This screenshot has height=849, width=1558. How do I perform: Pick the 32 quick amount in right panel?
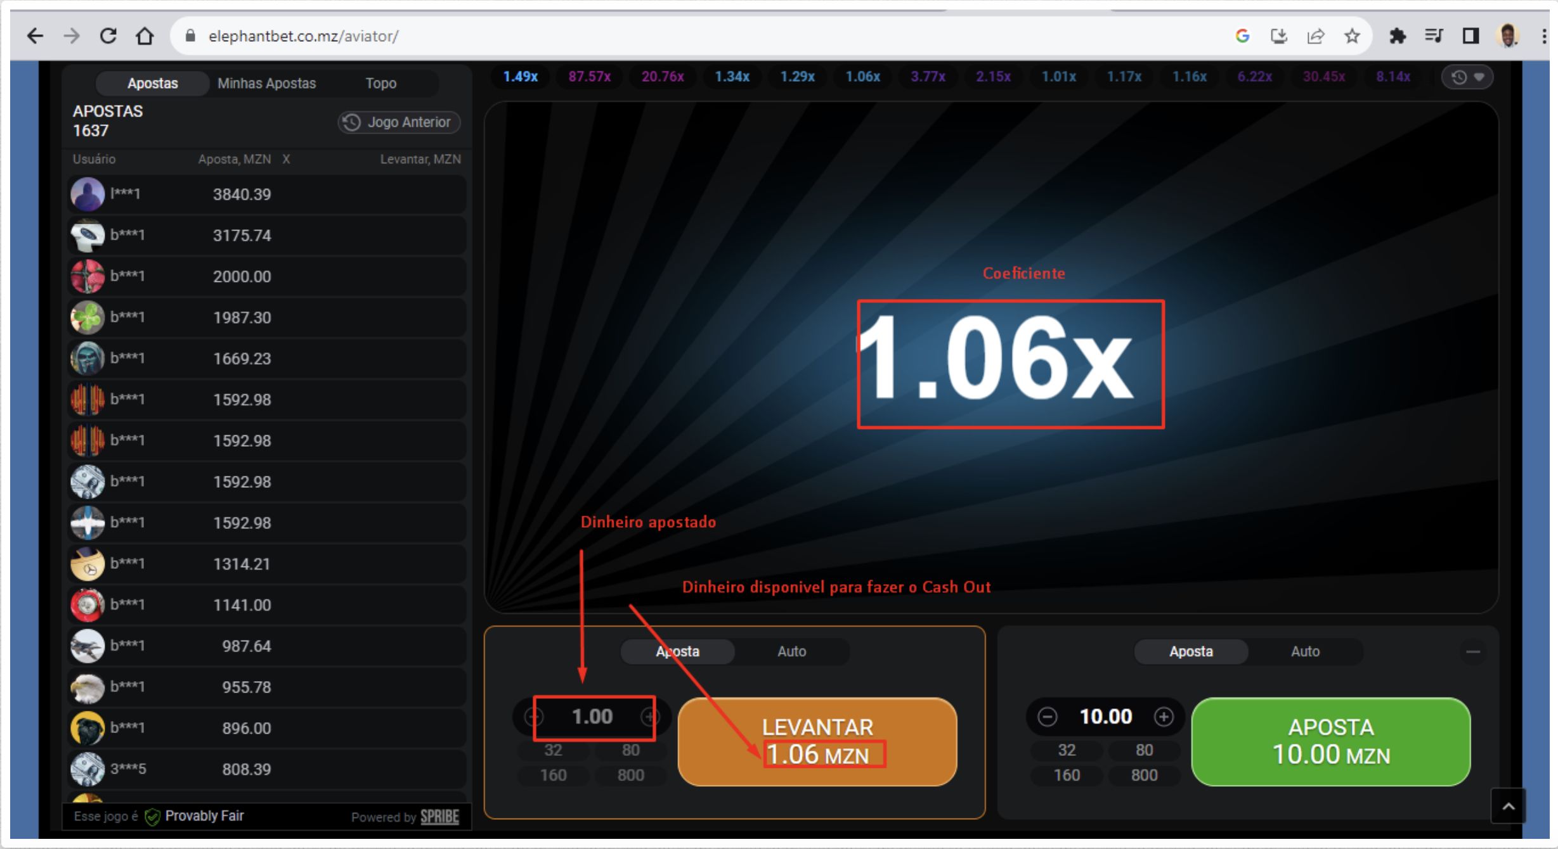[x=1067, y=750]
